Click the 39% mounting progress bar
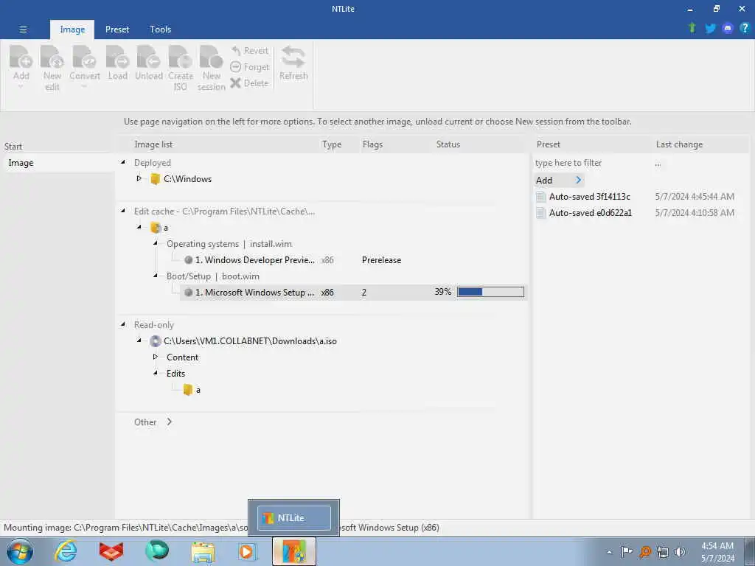Viewport: 755px width, 566px height. click(490, 292)
